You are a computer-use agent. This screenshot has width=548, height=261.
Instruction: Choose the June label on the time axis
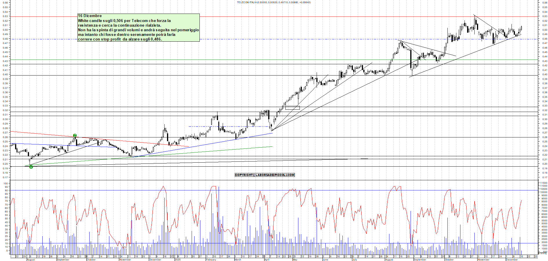point(325,260)
